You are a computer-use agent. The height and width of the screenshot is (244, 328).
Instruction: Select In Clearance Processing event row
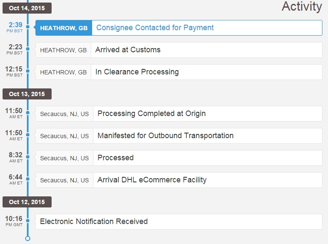137,72
